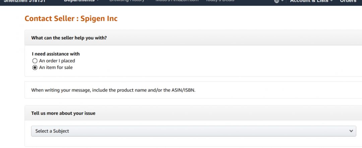The width and height of the screenshot is (362, 148).
Task: Click the "Contact Seller : Spigen Inc" heading
Action: [x=71, y=18]
